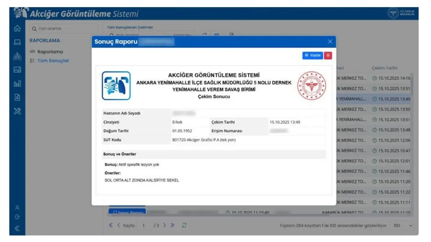431x242 pixels.
Task: Click the home icon in the sidebar
Action: pos(18,29)
